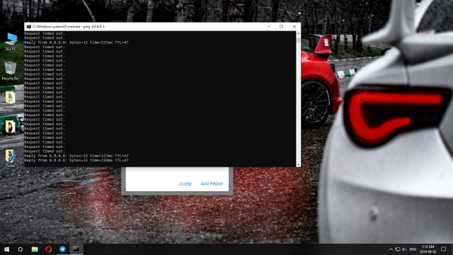Select the Command Prompt taskbar button
Viewport: 453px width, 255px height.
pyautogui.click(x=76, y=249)
